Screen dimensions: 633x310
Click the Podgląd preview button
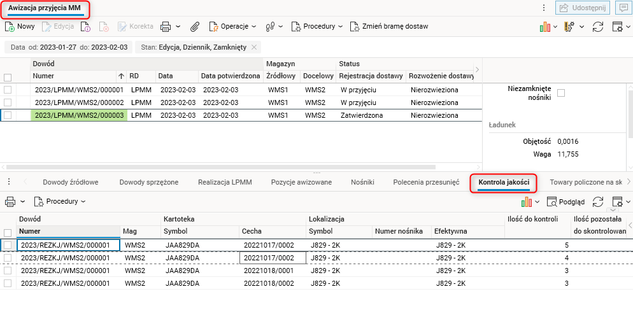click(566, 202)
